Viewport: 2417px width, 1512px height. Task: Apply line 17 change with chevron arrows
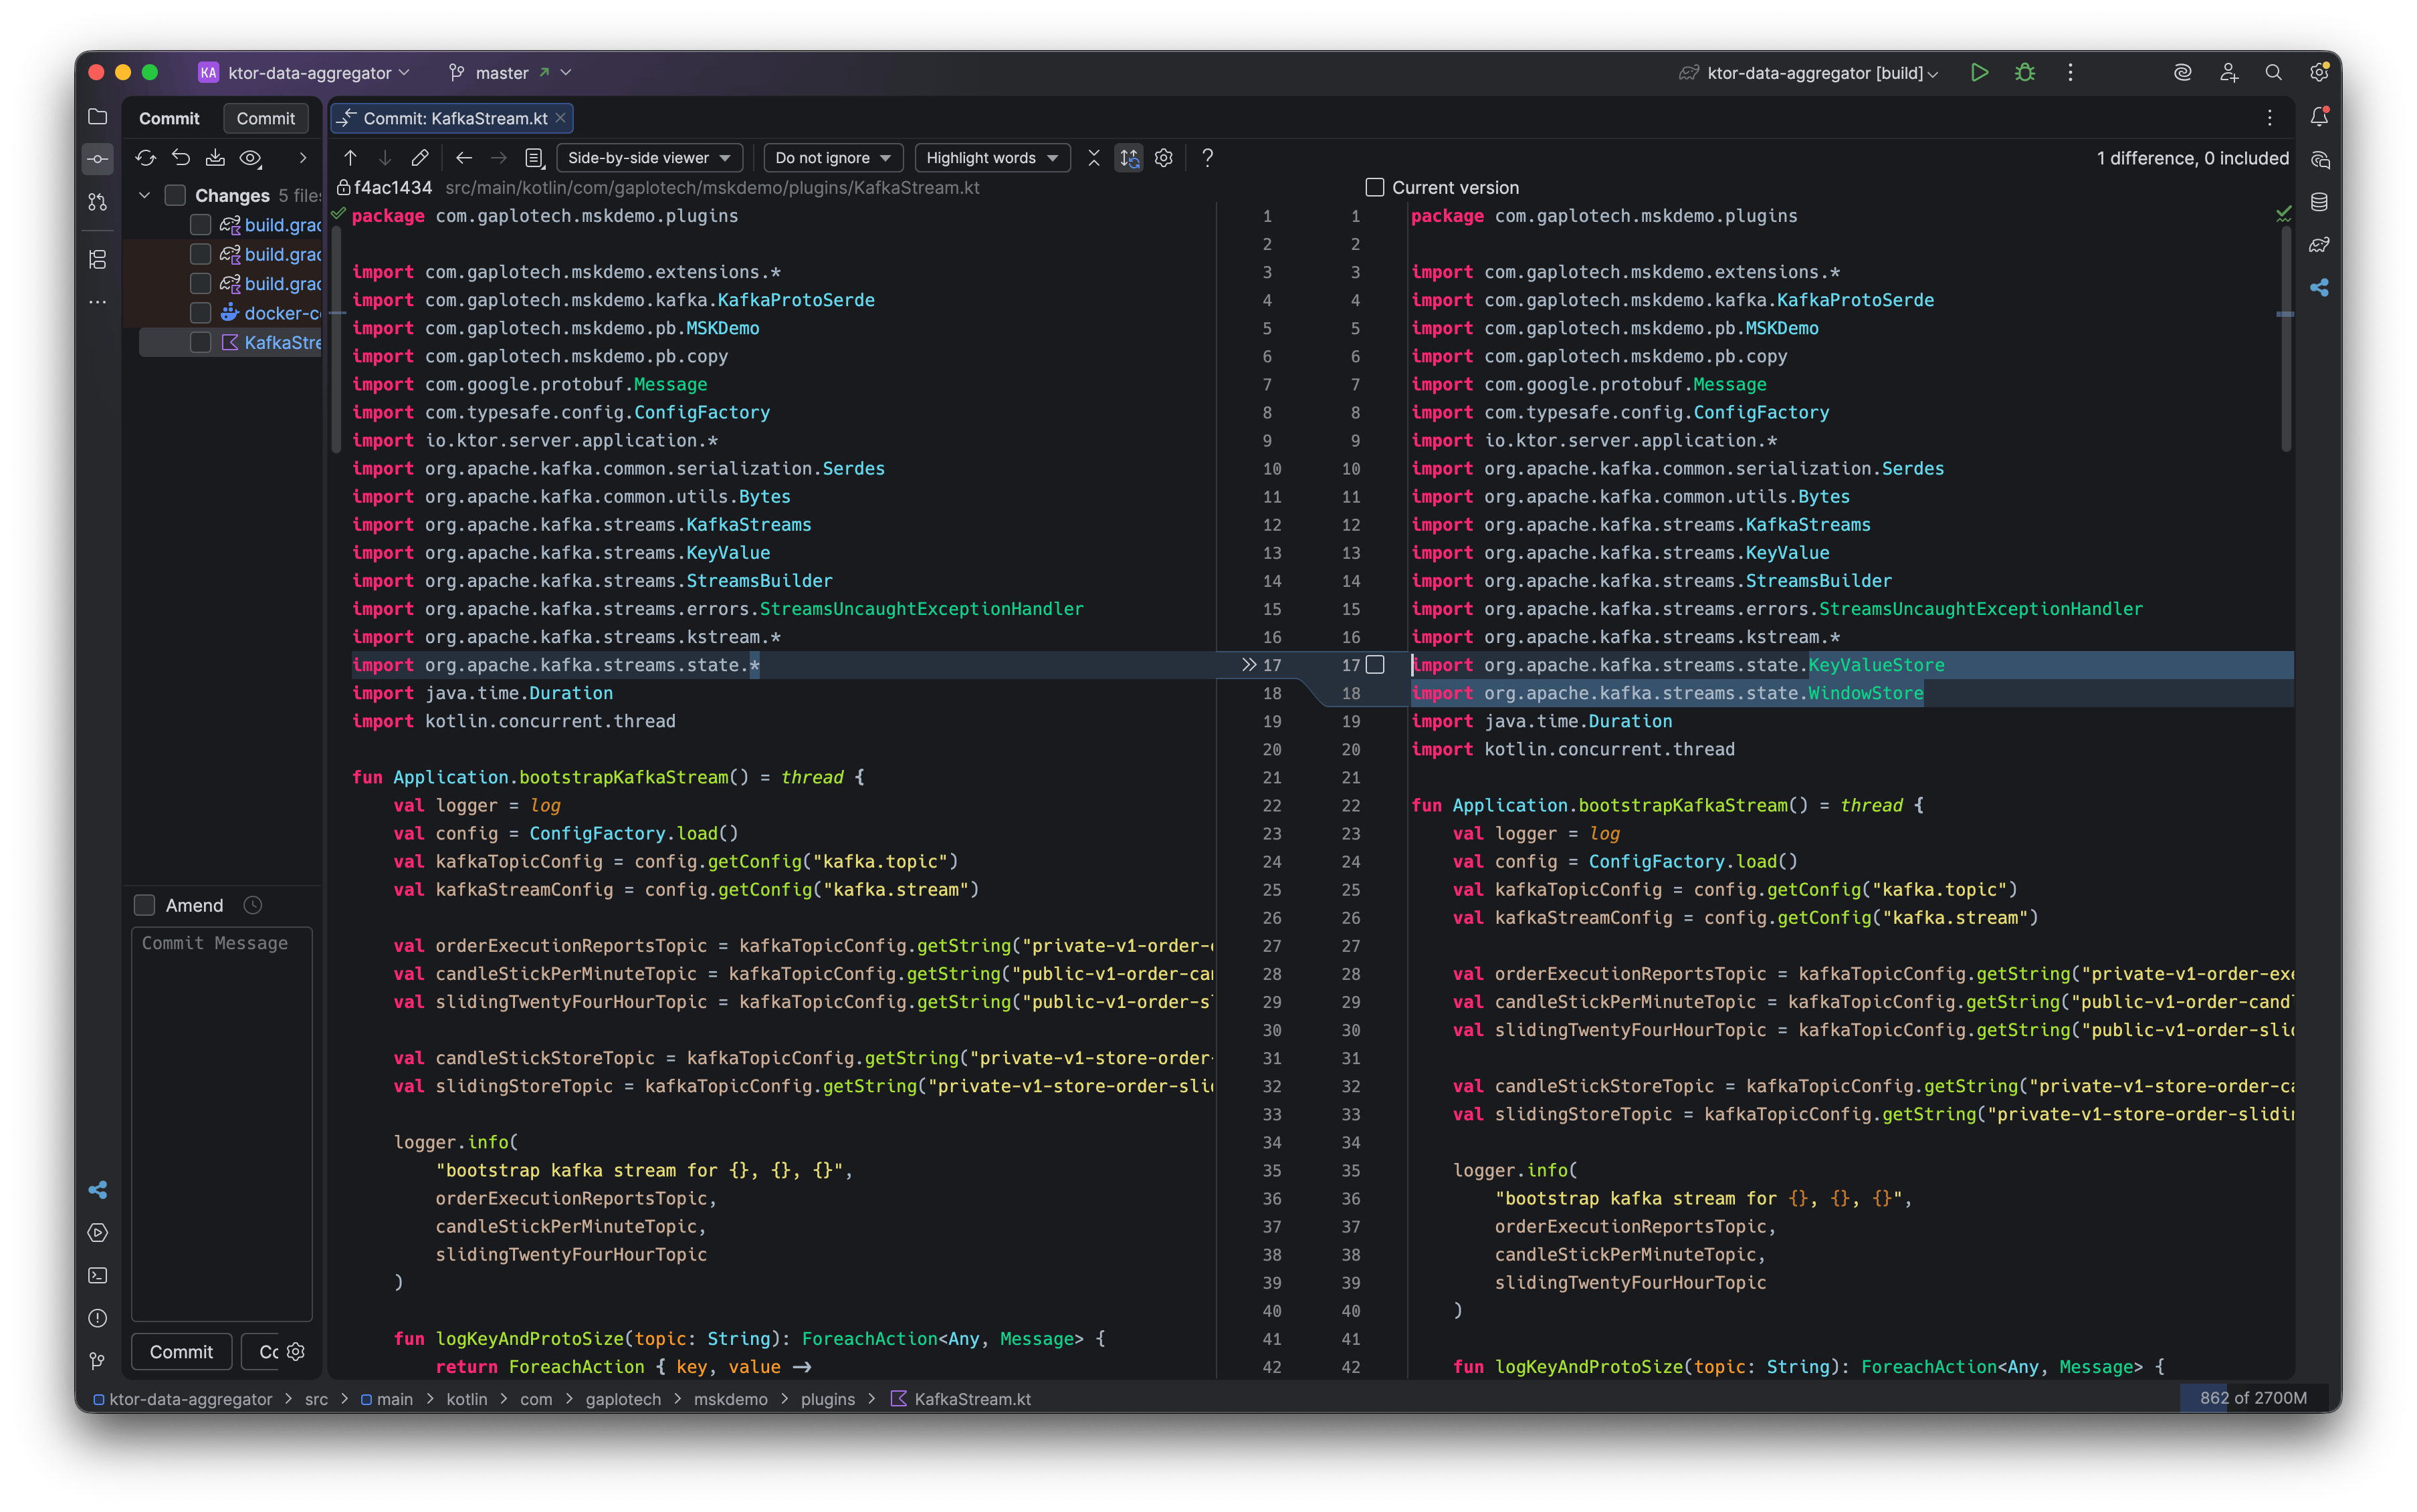[x=1249, y=665]
